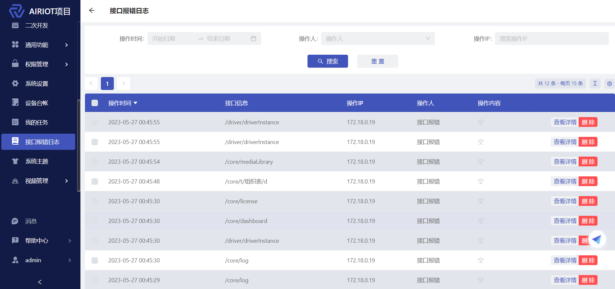615x289 pixels.
Task: Select the 接口报错日志 menu item
Action: pos(38,142)
